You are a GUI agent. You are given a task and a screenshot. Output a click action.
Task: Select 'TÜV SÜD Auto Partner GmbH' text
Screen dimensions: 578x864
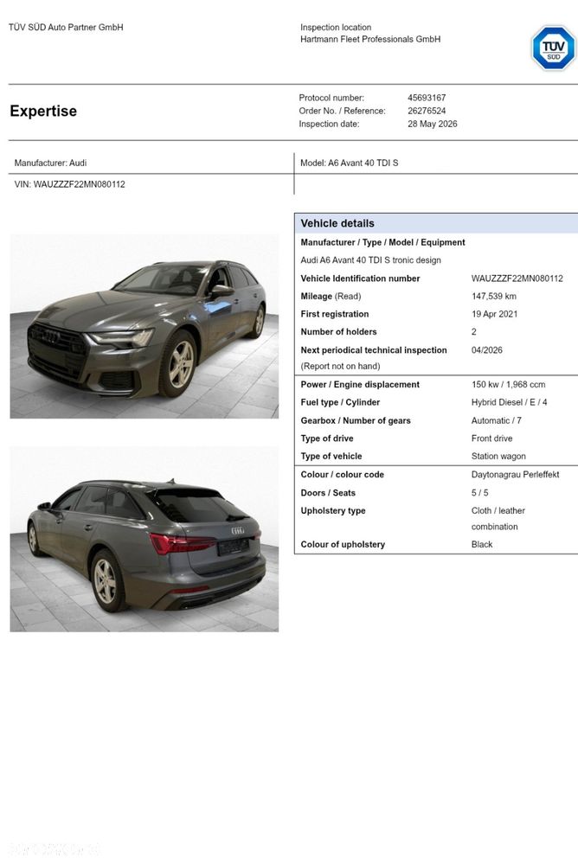66,27
